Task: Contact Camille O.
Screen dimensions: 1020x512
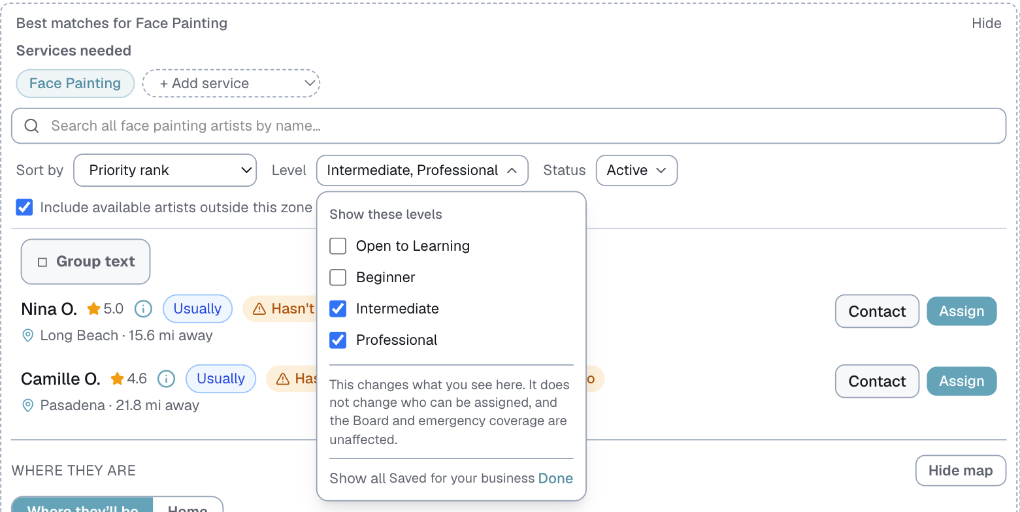Action: pyautogui.click(x=877, y=381)
